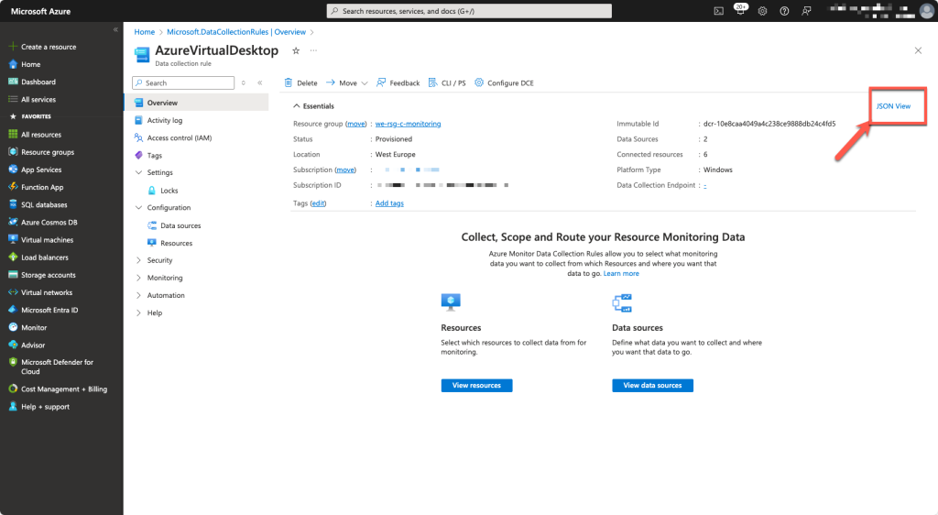Open Load balancers in sidebar
Screen dimensions: 938x515
(45, 257)
